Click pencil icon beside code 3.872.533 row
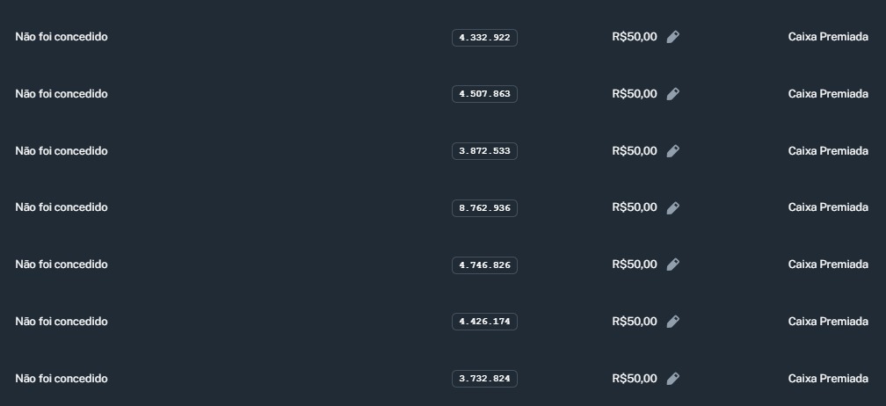Screen dimensions: 886x406 pos(672,151)
